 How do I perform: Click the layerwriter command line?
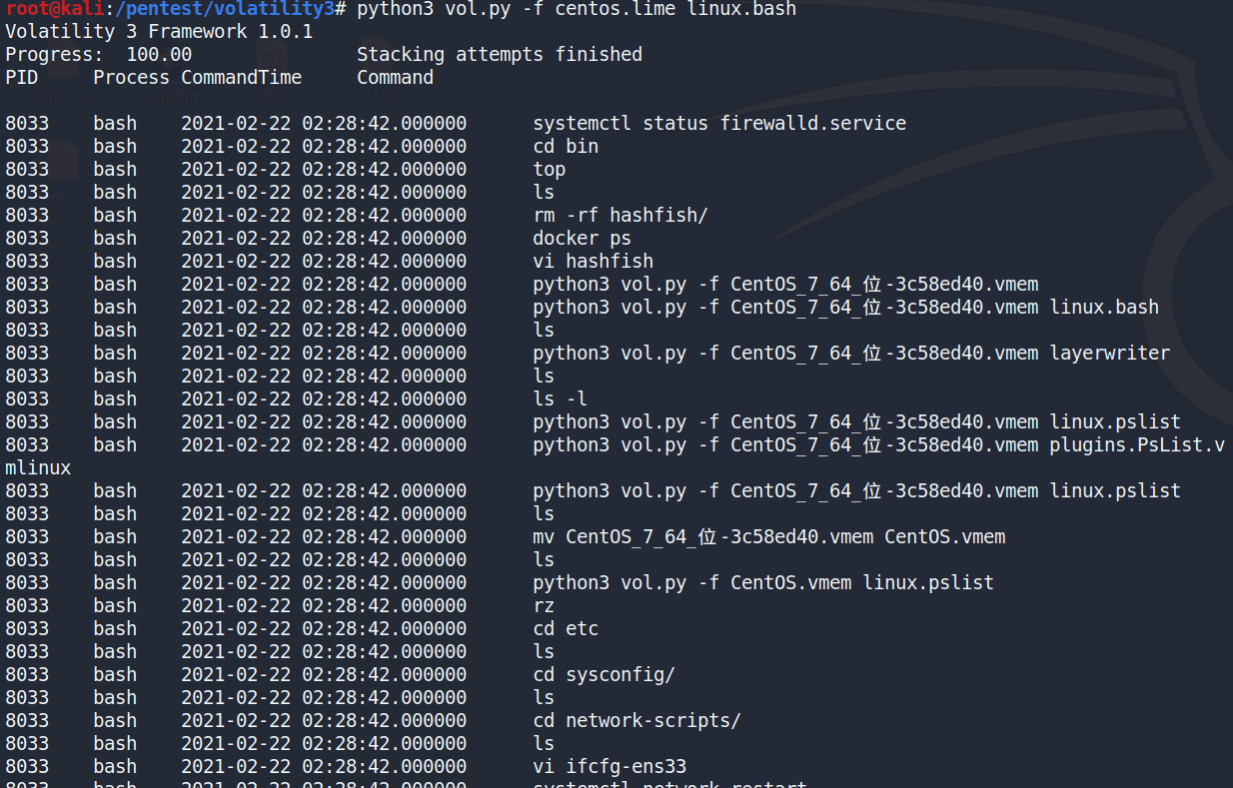[x=850, y=354]
